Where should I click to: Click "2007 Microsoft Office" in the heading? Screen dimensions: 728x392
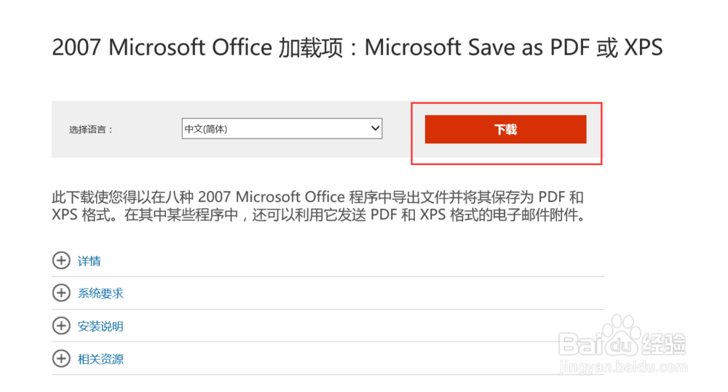(162, 47)
